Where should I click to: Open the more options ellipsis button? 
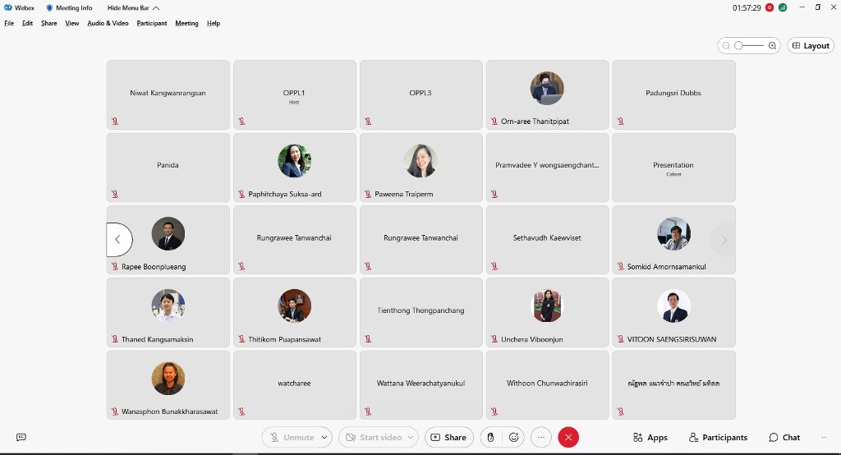point(540,438)
